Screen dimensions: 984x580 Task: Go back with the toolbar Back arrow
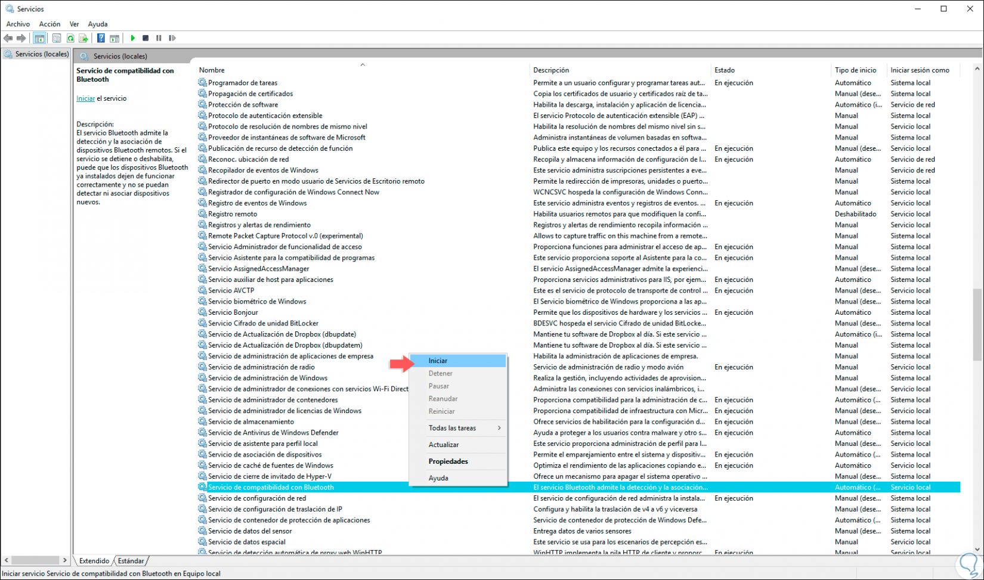[8, 38]
